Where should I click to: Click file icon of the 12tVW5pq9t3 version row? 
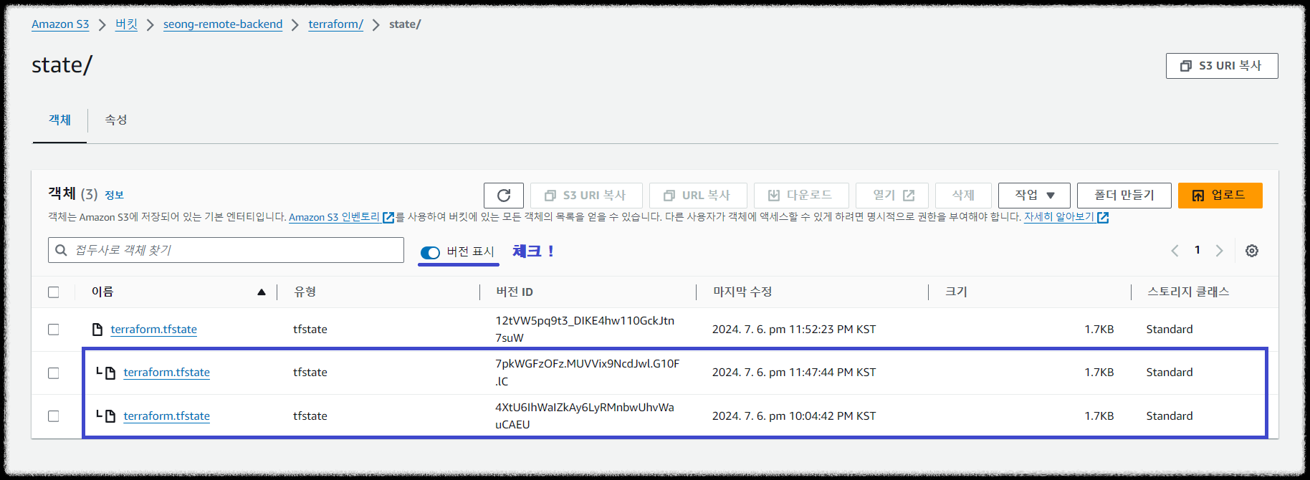[x=97, y=330]
